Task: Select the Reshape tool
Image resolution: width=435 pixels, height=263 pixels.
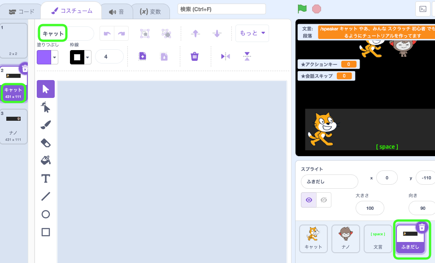Action: (x=45, y=107)
